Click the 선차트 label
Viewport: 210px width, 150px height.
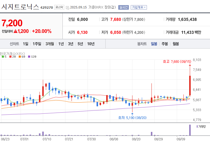14,44
